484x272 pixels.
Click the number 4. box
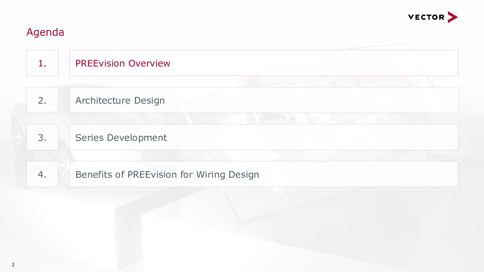coord(42,174)
